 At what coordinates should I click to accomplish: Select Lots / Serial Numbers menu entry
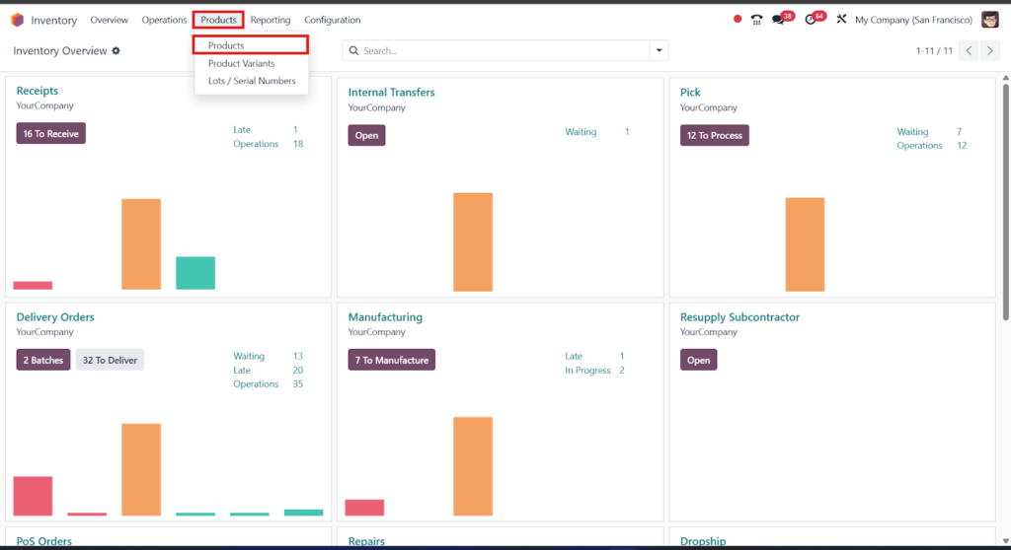tap(251, 81)
